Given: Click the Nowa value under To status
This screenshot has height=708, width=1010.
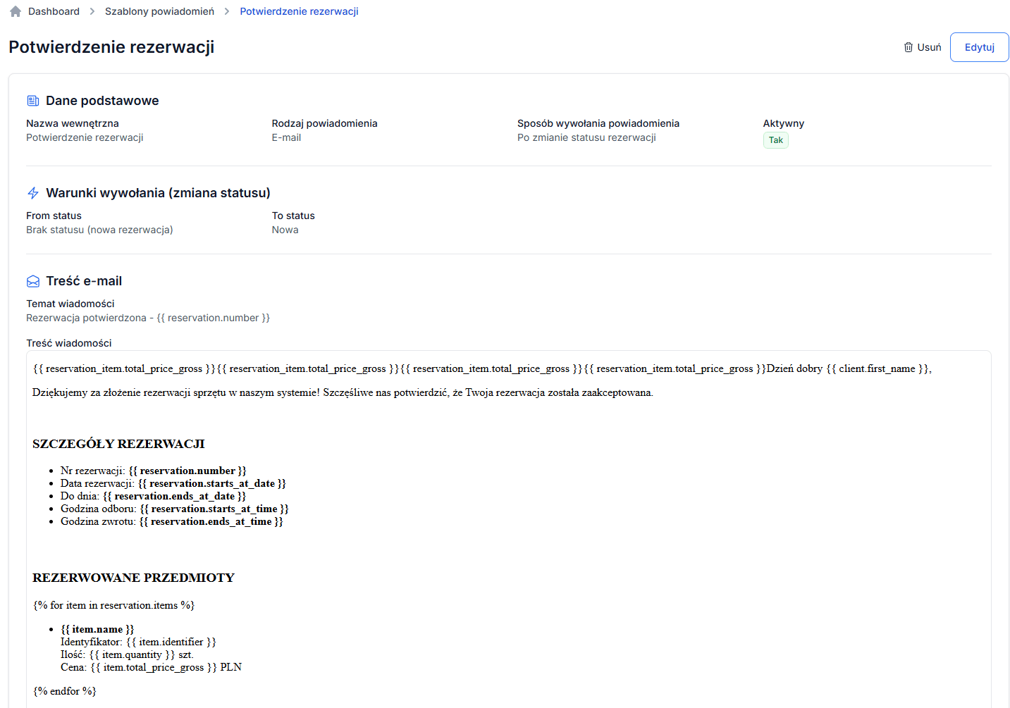Looking at the screenshot, I should coord(285,230).
